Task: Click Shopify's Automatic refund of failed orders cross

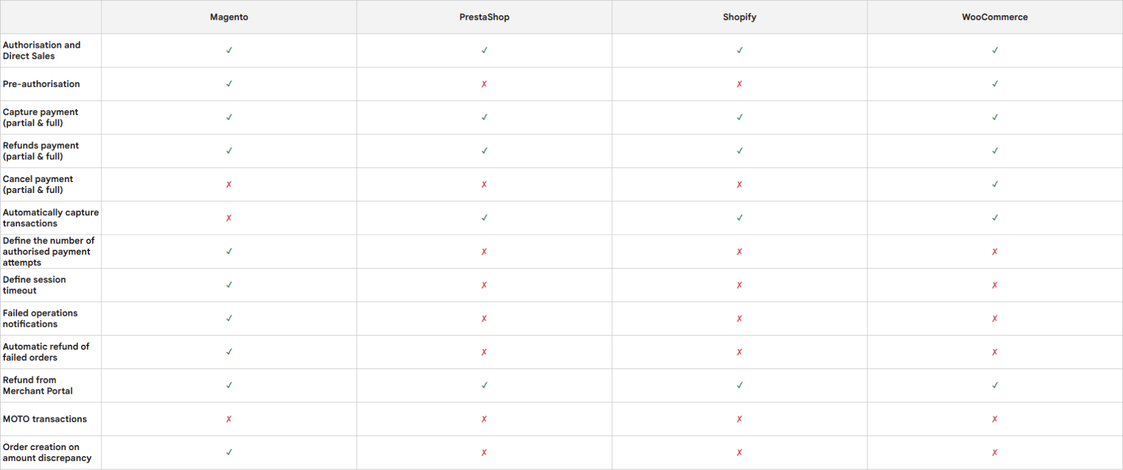Action: pyautogui.click(x=739, y=352)
